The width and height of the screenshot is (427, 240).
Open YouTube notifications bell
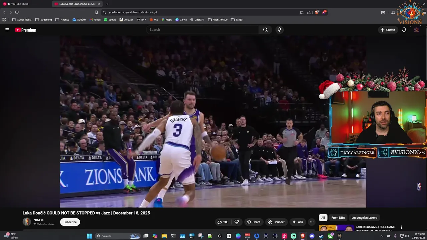404,30
